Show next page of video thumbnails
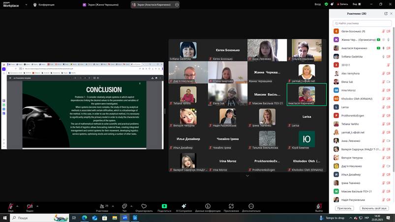395x222 pixels. (247, 175)
